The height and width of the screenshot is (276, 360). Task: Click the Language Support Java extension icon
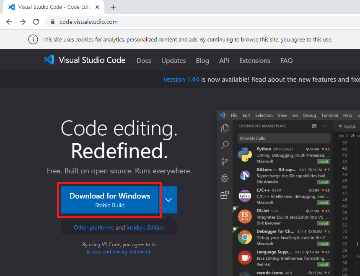245,258
